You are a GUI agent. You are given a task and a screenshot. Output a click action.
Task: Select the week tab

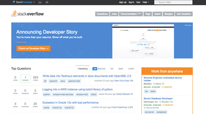pyautogui.click(x=121, y=69)
